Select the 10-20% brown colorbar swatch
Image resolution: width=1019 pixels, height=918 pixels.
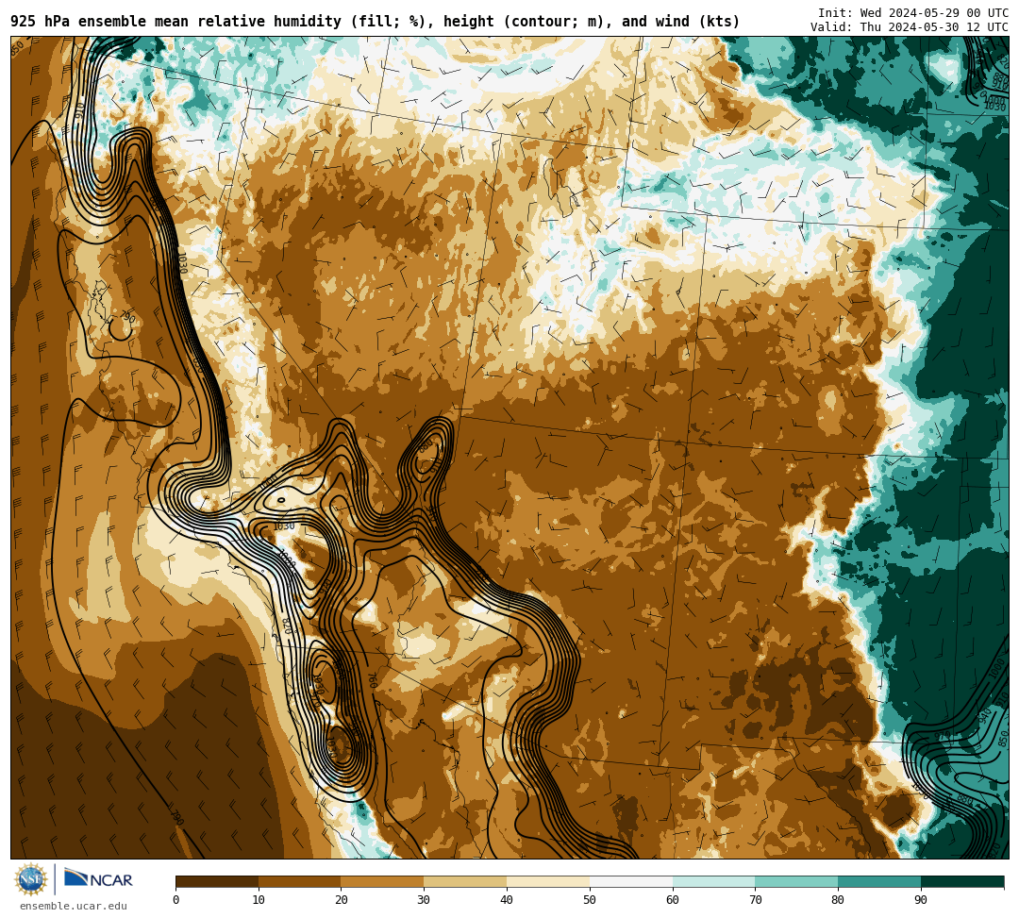tap(300, 881)
